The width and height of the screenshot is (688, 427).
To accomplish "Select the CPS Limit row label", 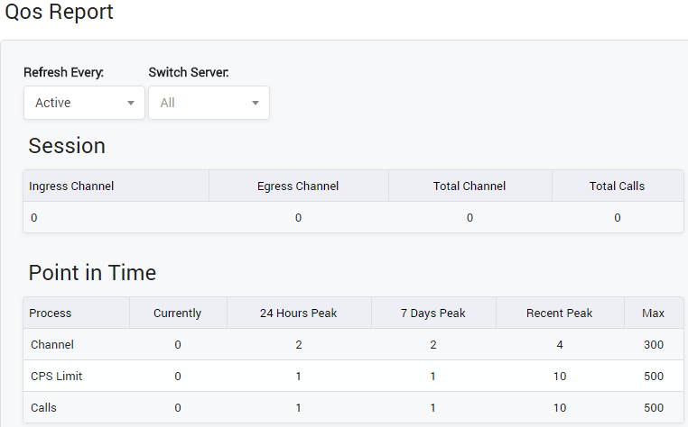I will 56,377.
